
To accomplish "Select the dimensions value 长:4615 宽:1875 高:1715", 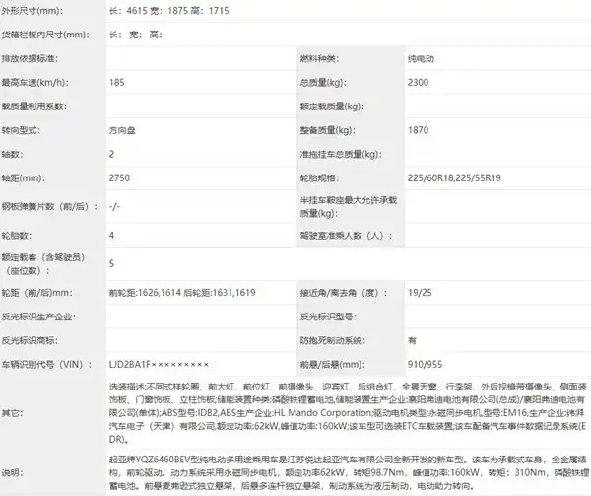I will 168,11.
